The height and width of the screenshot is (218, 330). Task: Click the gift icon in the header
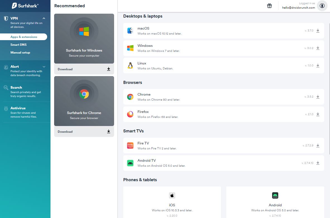[x=269, y=6]
